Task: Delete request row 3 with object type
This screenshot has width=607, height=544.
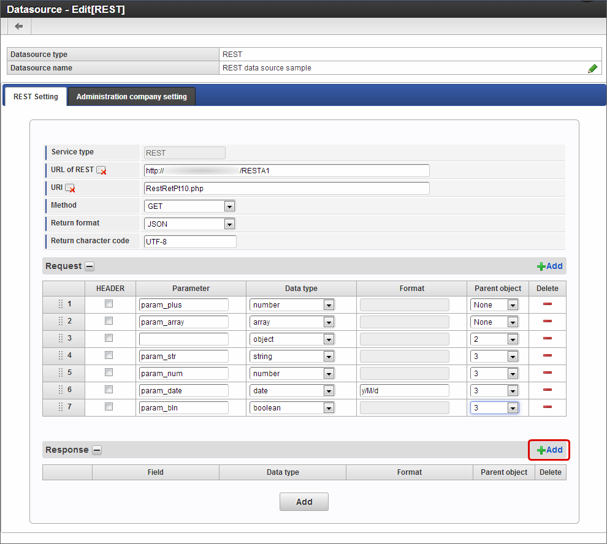Action: click(547, 338)
